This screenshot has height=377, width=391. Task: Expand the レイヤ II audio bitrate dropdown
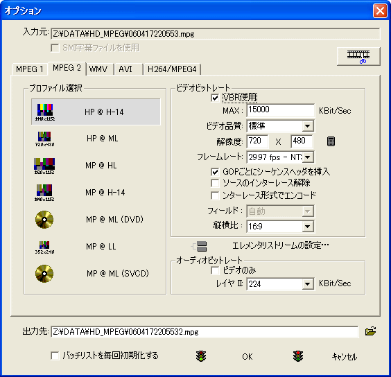(308, 284)
